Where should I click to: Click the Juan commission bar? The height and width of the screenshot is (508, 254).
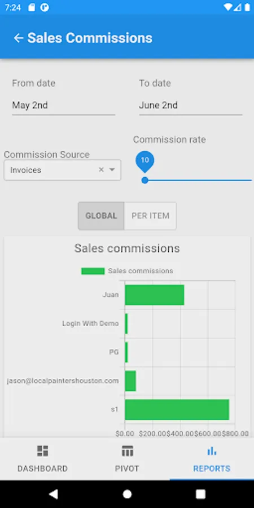pyautogui.click(x=155, y=295)
